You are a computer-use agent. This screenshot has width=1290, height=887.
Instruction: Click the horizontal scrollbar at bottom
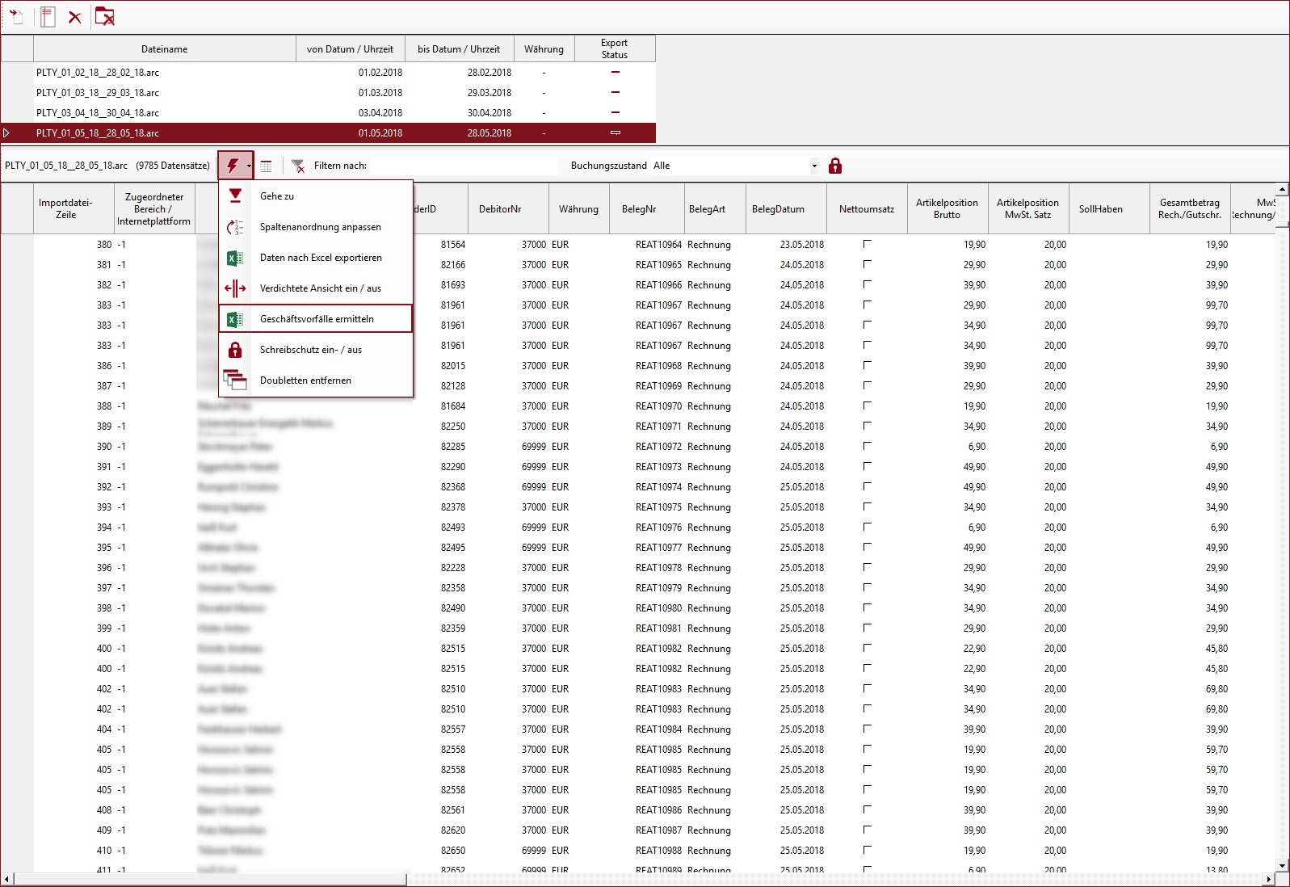tap(210, 879)
